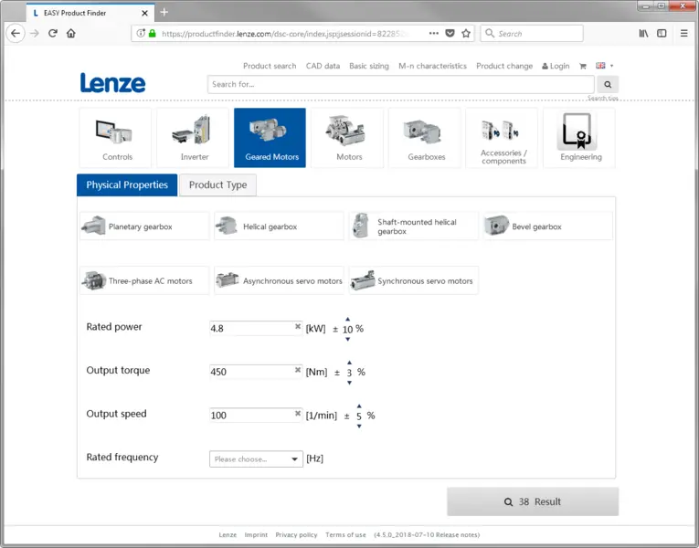Click the 38 Result button
The width and height of the screenshot is (699, 548).
click(x=533, y=501)
